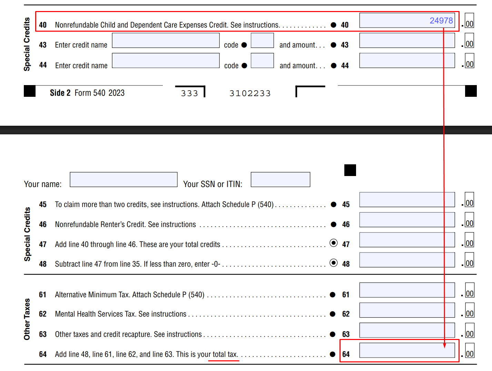
Task: Click the text 'Add line 40 through line 46'
Action: coord(96,244)
